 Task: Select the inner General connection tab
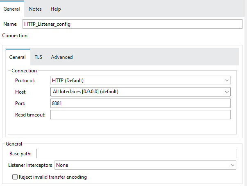coord(17,57)
